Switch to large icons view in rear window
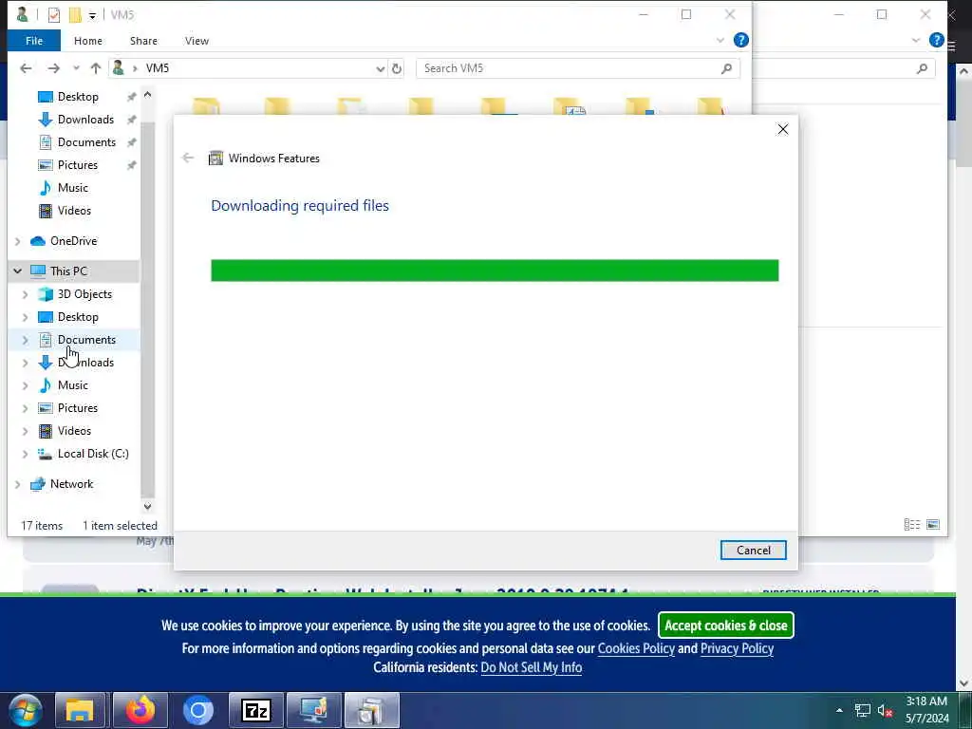972x729 pixels. tap(933, 524)
